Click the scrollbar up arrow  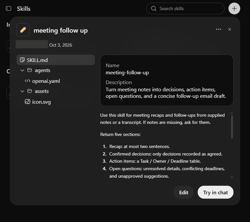[x=232, y=113]
